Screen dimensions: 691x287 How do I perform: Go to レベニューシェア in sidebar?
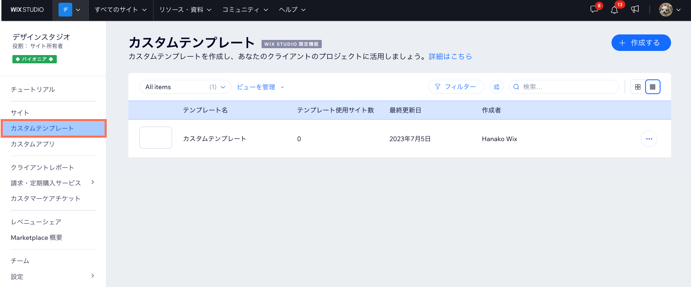coord(36,222)
